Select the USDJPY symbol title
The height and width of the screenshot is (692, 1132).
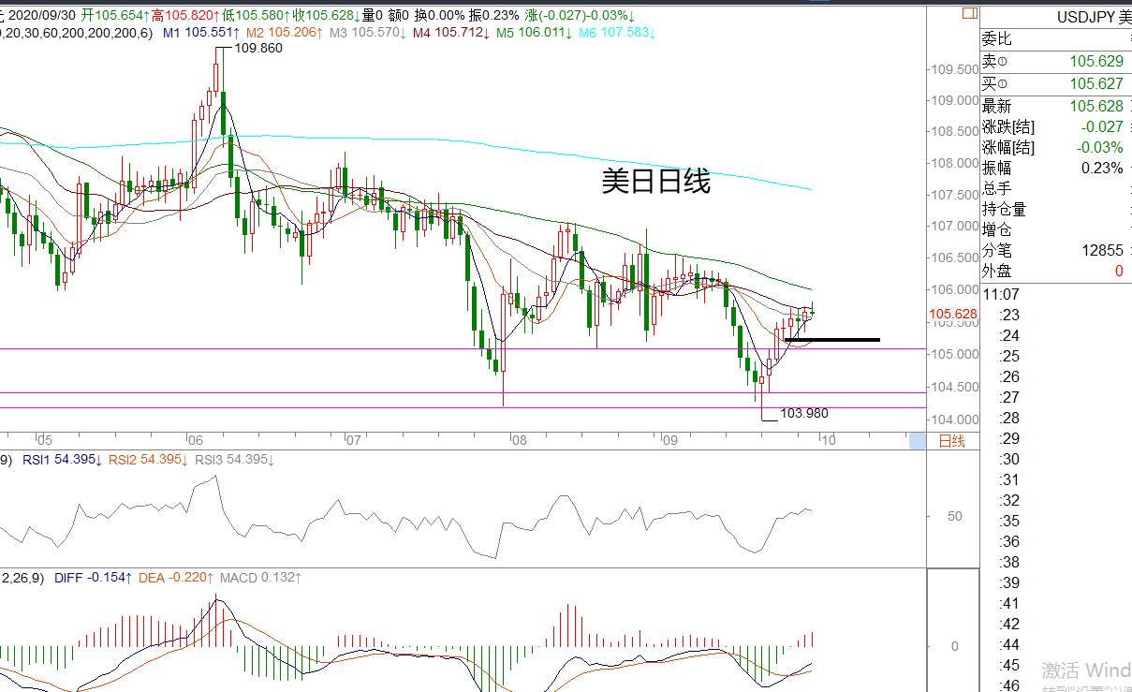(1085, 17)
